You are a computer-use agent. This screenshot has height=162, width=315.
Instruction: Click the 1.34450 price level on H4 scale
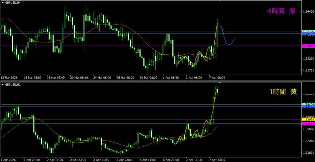click(308, 11)
